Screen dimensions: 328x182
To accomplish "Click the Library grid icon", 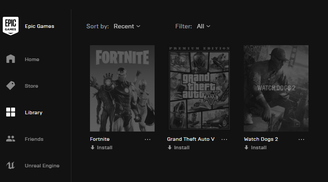I will pyautogui.click(x=11, y=112).
